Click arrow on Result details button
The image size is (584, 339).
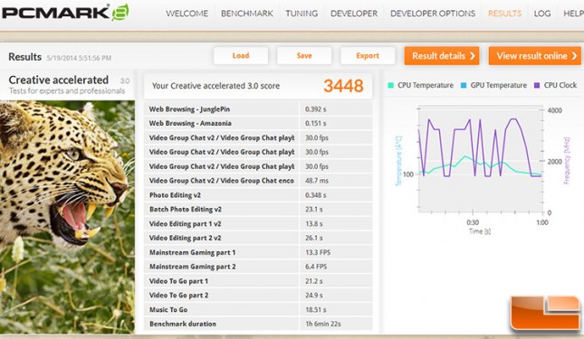click(x=473, y=56)
